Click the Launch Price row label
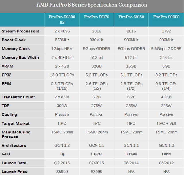The image size is (184, 175). click(14, 172)
